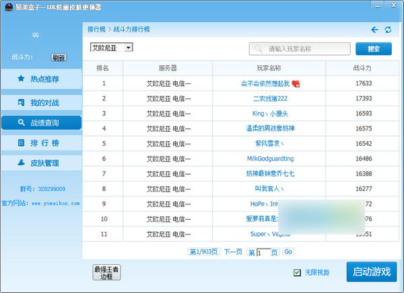Click score value 16575
404x293 pixels.
tap(364, 128)
